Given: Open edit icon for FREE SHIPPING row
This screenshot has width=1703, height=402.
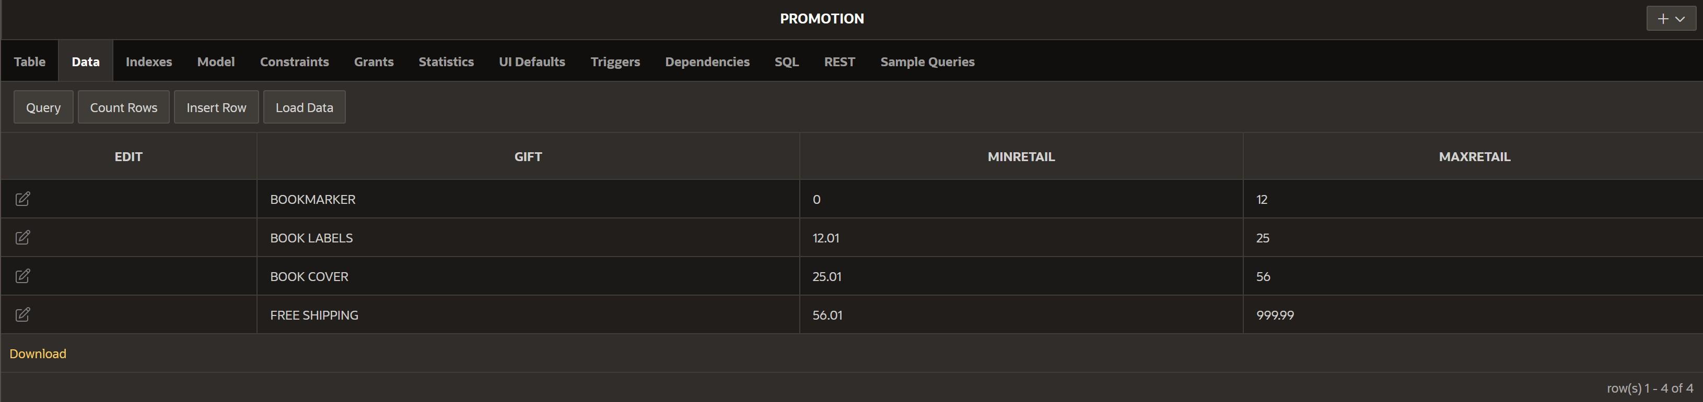Looking at the screenshot, I should click(x=22, y=315).
